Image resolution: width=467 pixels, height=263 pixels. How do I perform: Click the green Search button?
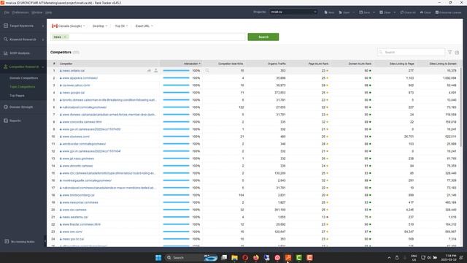point(263,37)
